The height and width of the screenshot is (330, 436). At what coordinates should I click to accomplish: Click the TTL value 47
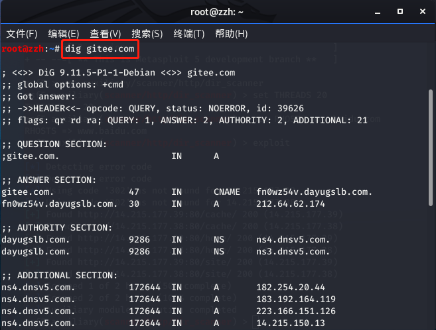[x=134, y=192]
